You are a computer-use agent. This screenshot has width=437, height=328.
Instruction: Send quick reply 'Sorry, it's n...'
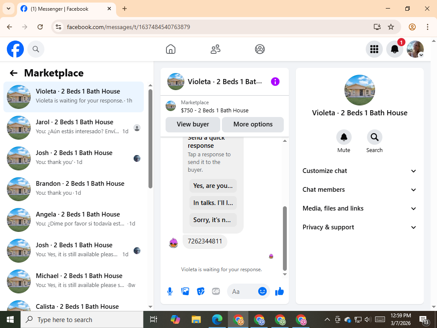[x=213, y=220]
